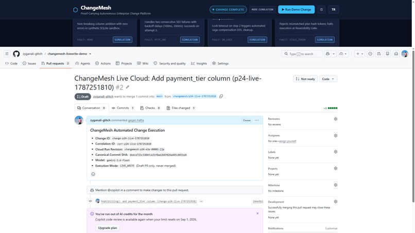Open comment author avatar thumbnail
The image size is (415, 233).
pos(79,120)
